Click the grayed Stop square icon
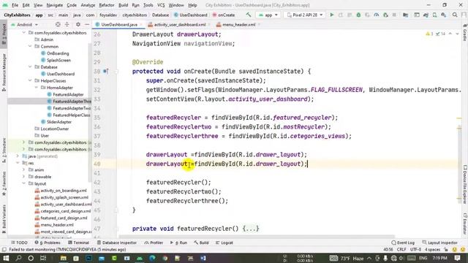This screenshot has width=468, height=263. (x=394, y=15)
